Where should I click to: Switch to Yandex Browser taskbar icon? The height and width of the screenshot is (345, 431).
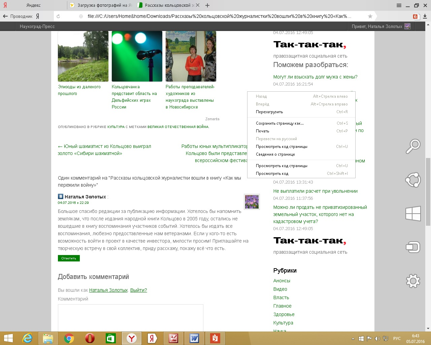click(x=132, y=338)
